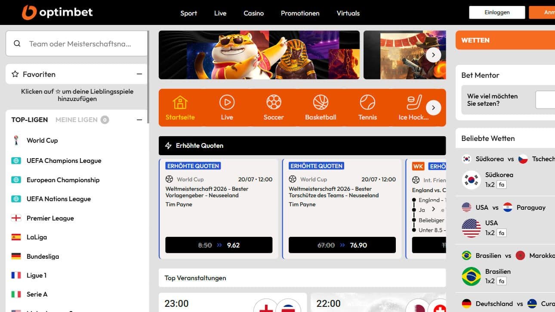Open the Live play icon category

point(227,102)
